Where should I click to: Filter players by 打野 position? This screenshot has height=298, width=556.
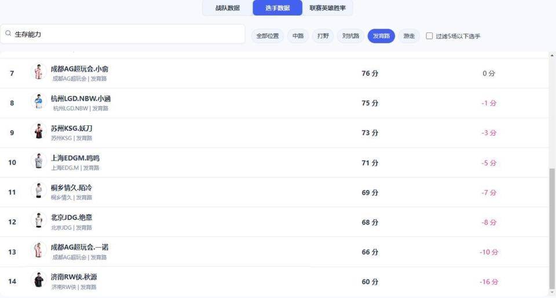point(323,36)
